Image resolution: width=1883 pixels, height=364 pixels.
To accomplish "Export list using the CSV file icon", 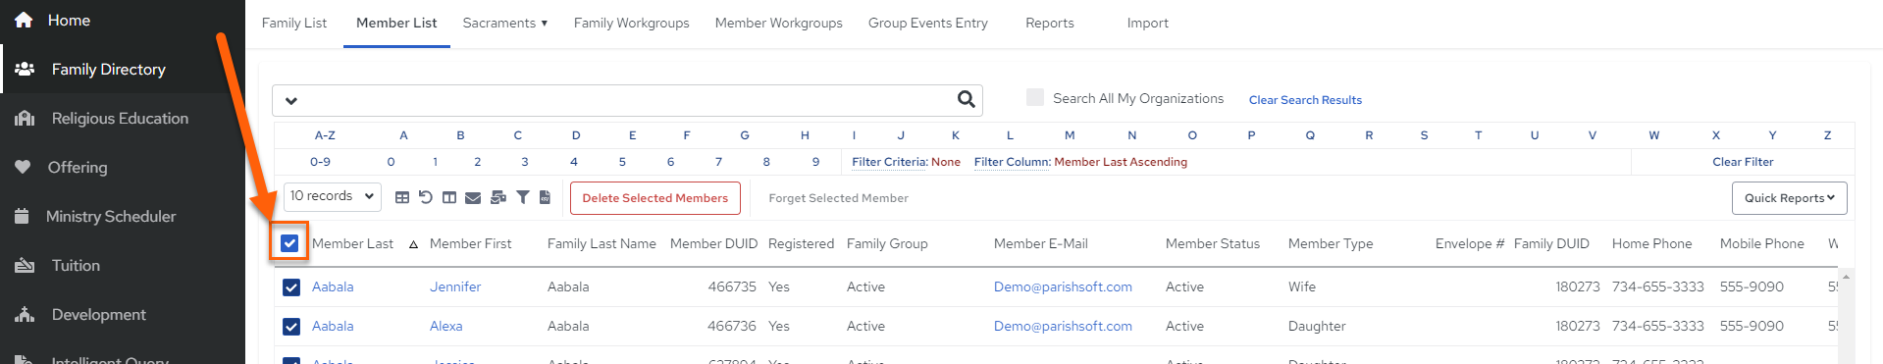I will pyautogui.click(x=545, y=197).
